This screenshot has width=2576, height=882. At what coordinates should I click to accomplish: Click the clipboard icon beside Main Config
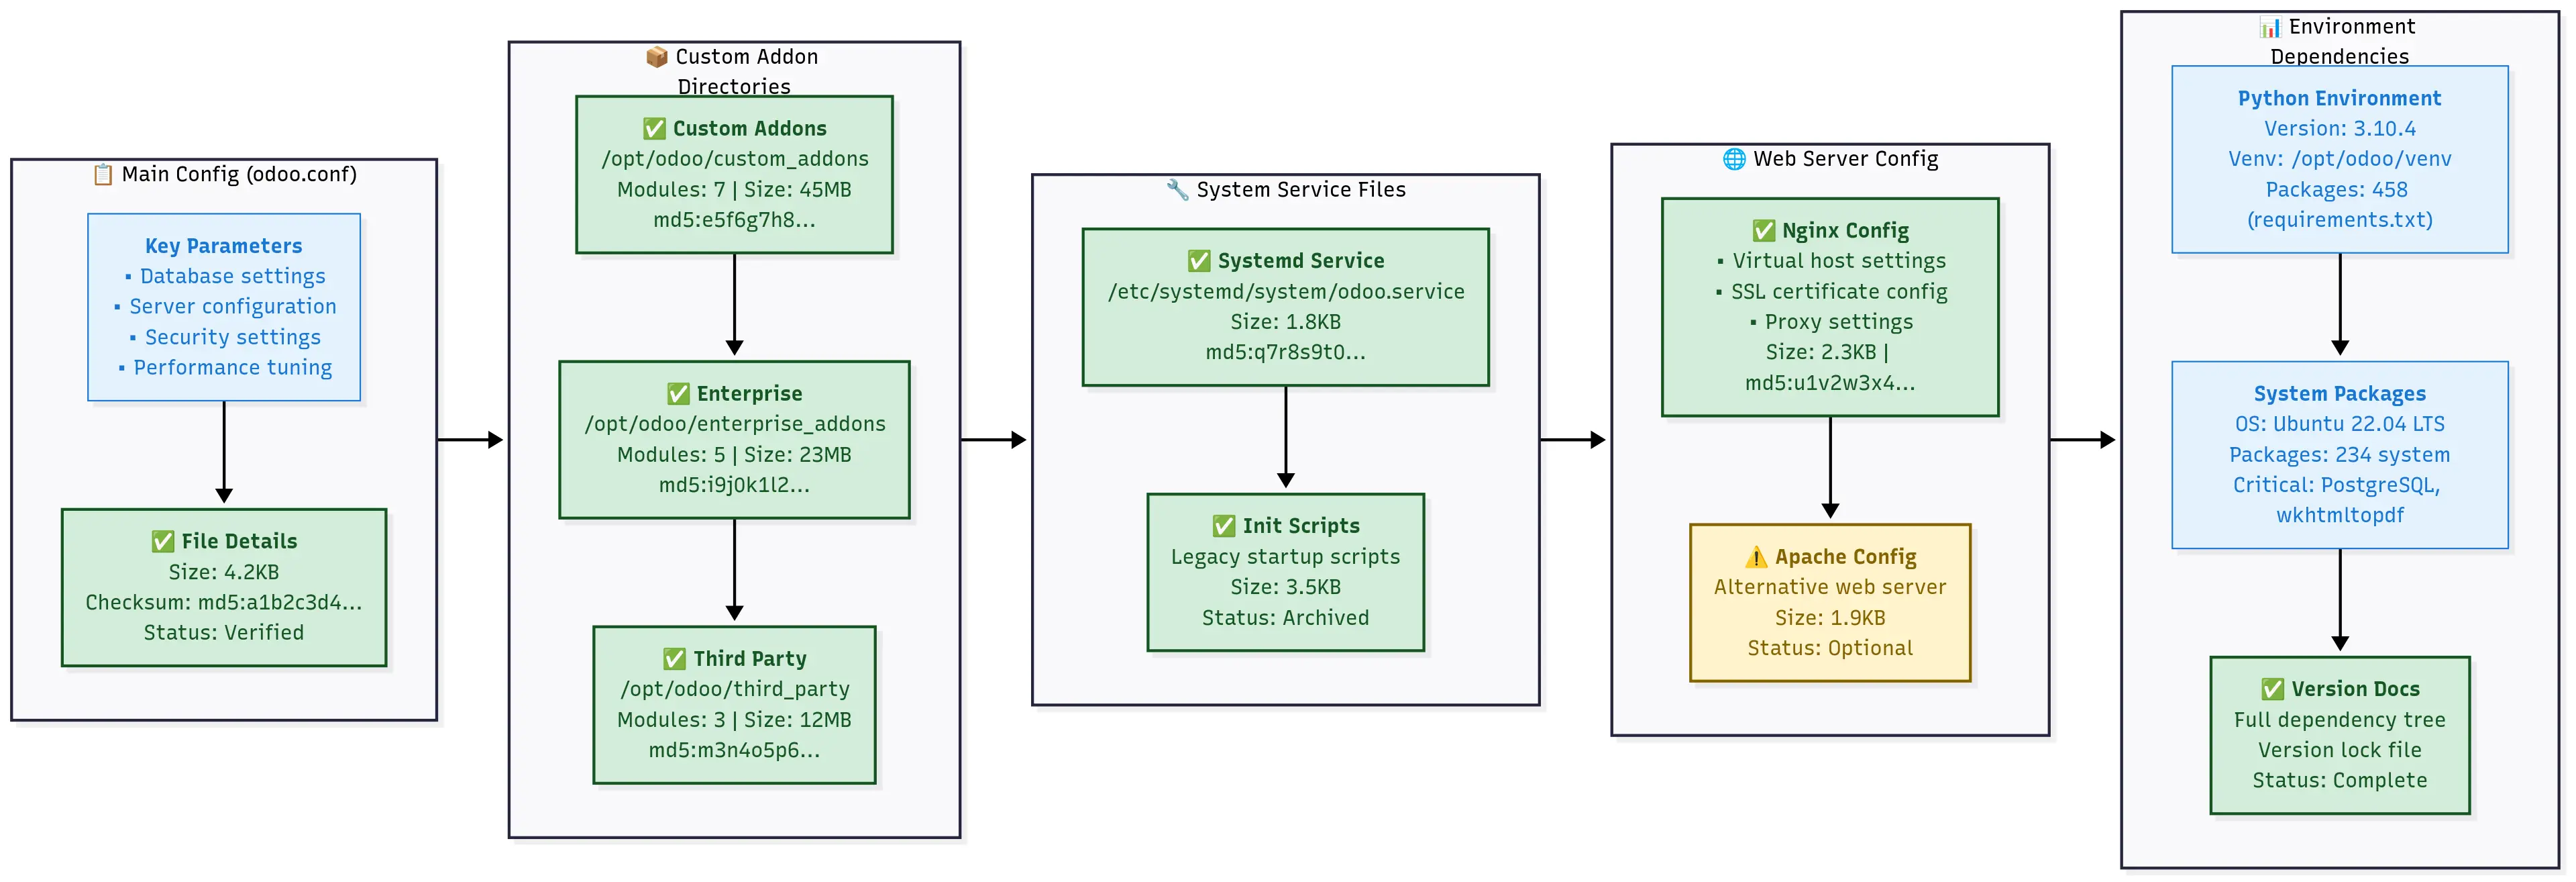[x=103, y=175]
